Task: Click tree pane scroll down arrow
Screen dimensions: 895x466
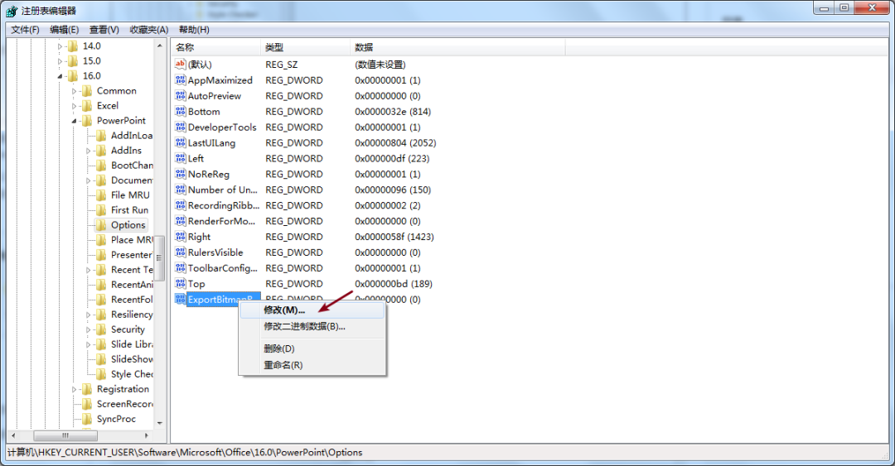Action: pyautogui.click(x=160, y=423)
